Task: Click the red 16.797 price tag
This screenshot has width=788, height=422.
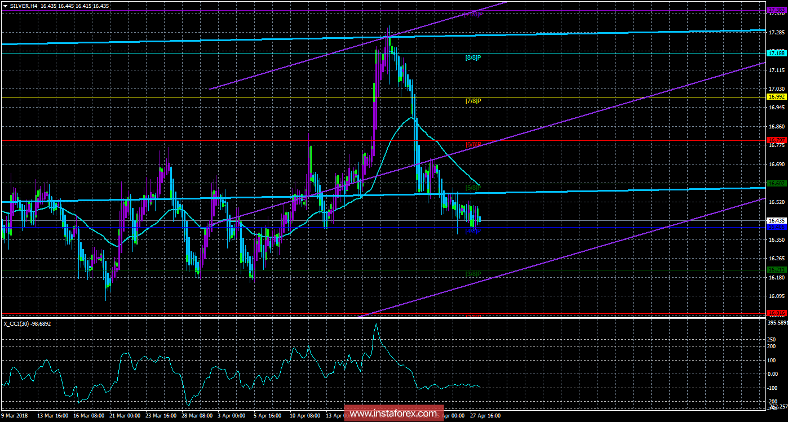Action: coord(776,140)
